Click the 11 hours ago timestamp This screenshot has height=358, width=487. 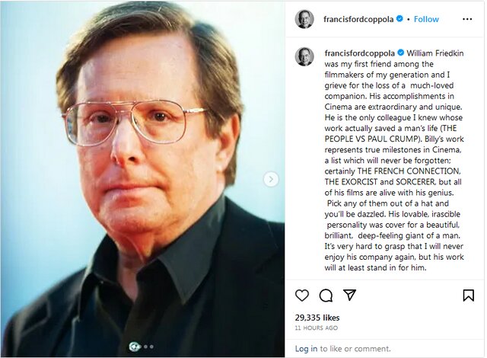click(317, 328)
